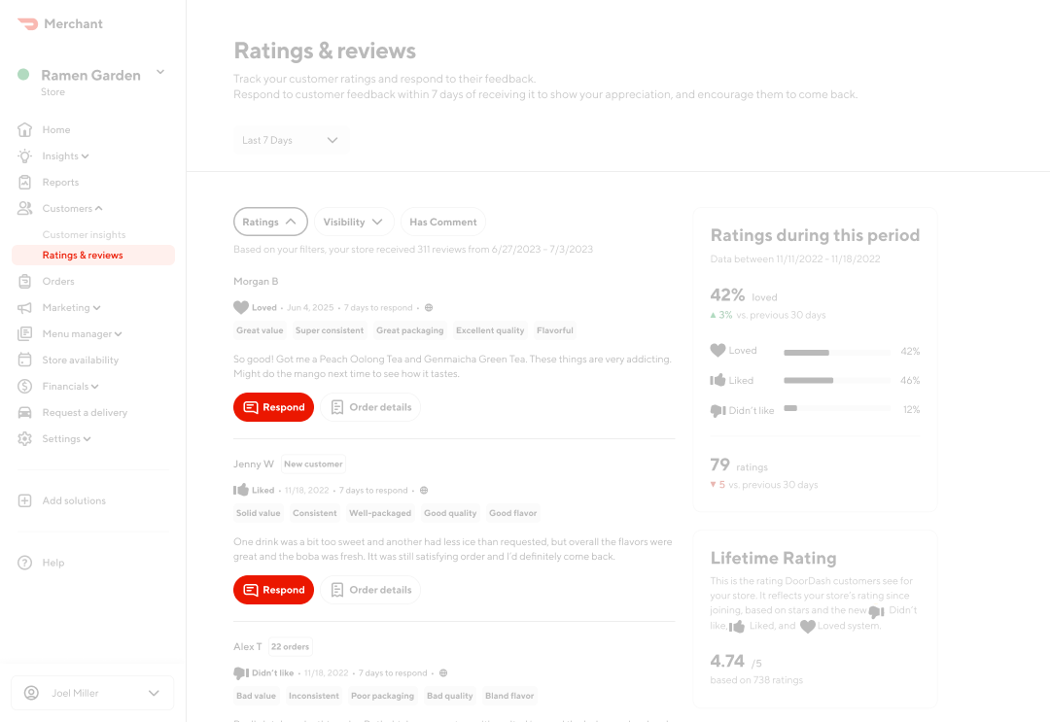Click the Store availability icon
This screenshot has width=1050, height=722.
[x=24, y=360]
